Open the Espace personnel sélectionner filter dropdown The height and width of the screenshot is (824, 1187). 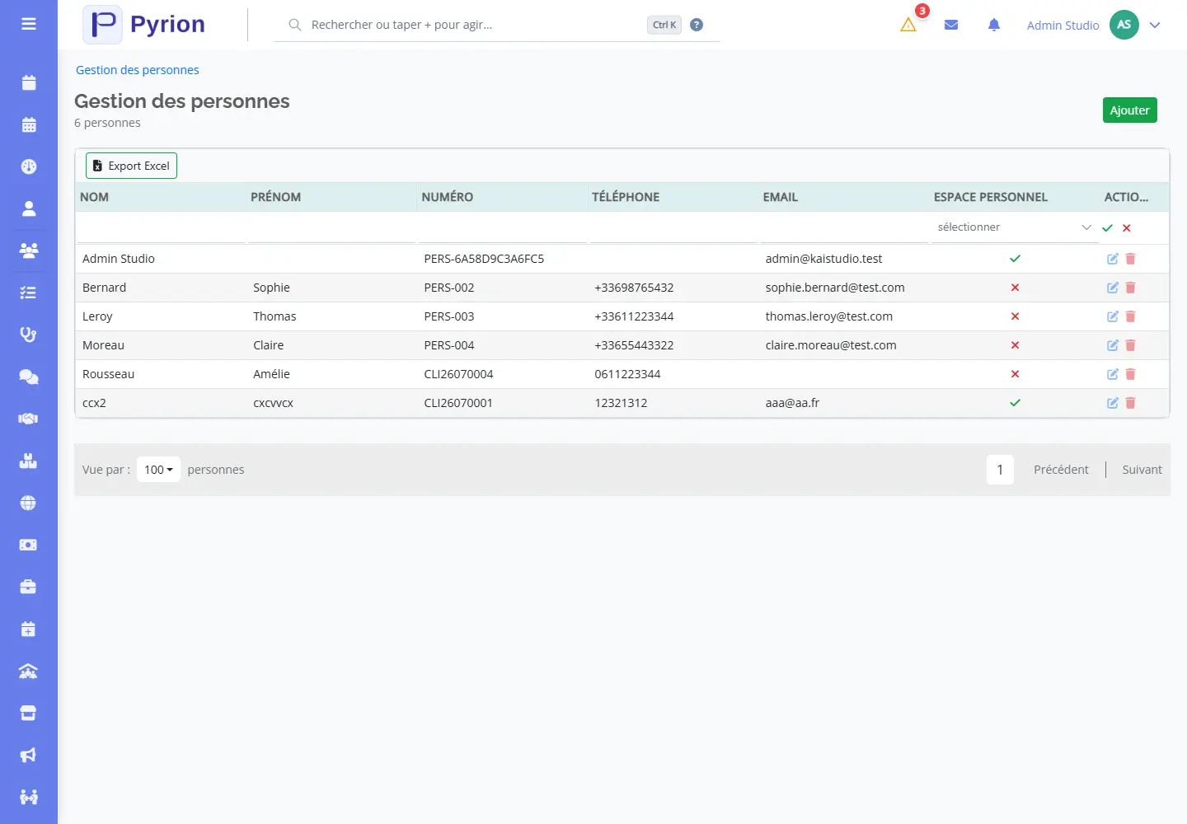(x=1015, y=227)
